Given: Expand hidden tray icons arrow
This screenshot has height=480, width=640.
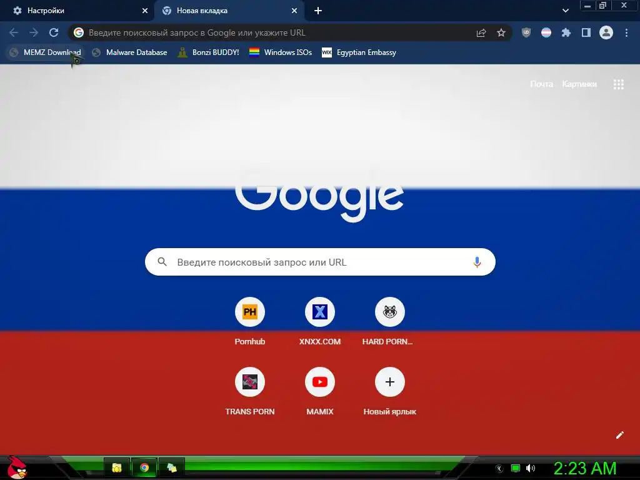Looking at the screenshot, I should pyautogui.click(x=499, y=469).
